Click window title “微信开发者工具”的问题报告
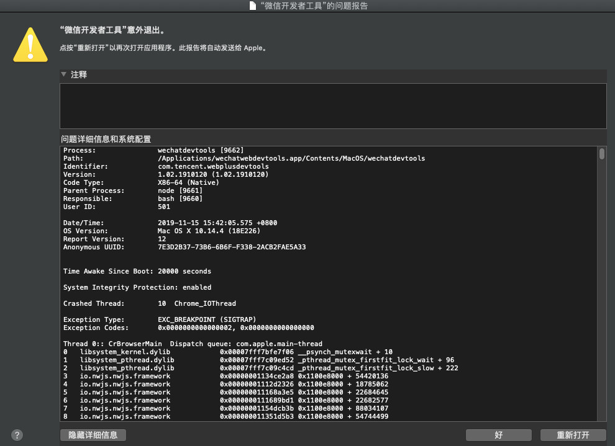This screenshot has height=446, width=615. [x=314, y=6]
